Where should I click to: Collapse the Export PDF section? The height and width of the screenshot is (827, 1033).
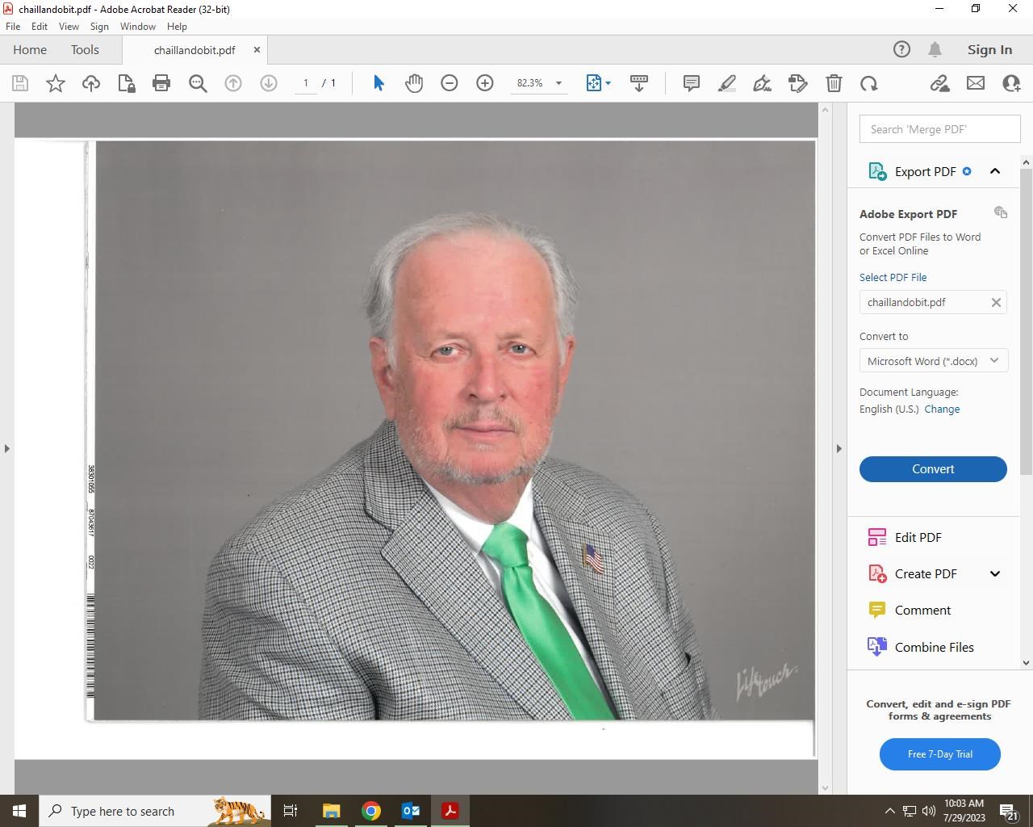pos(995,171)
